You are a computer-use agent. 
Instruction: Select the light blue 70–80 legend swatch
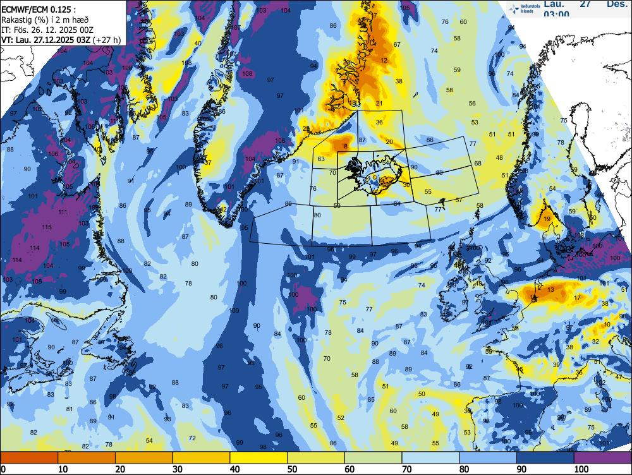click(x=430, y=457)
